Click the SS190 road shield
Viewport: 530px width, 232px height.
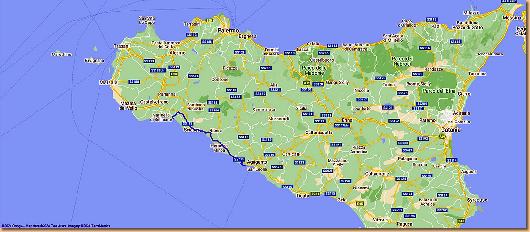click(x=345, y=181)
